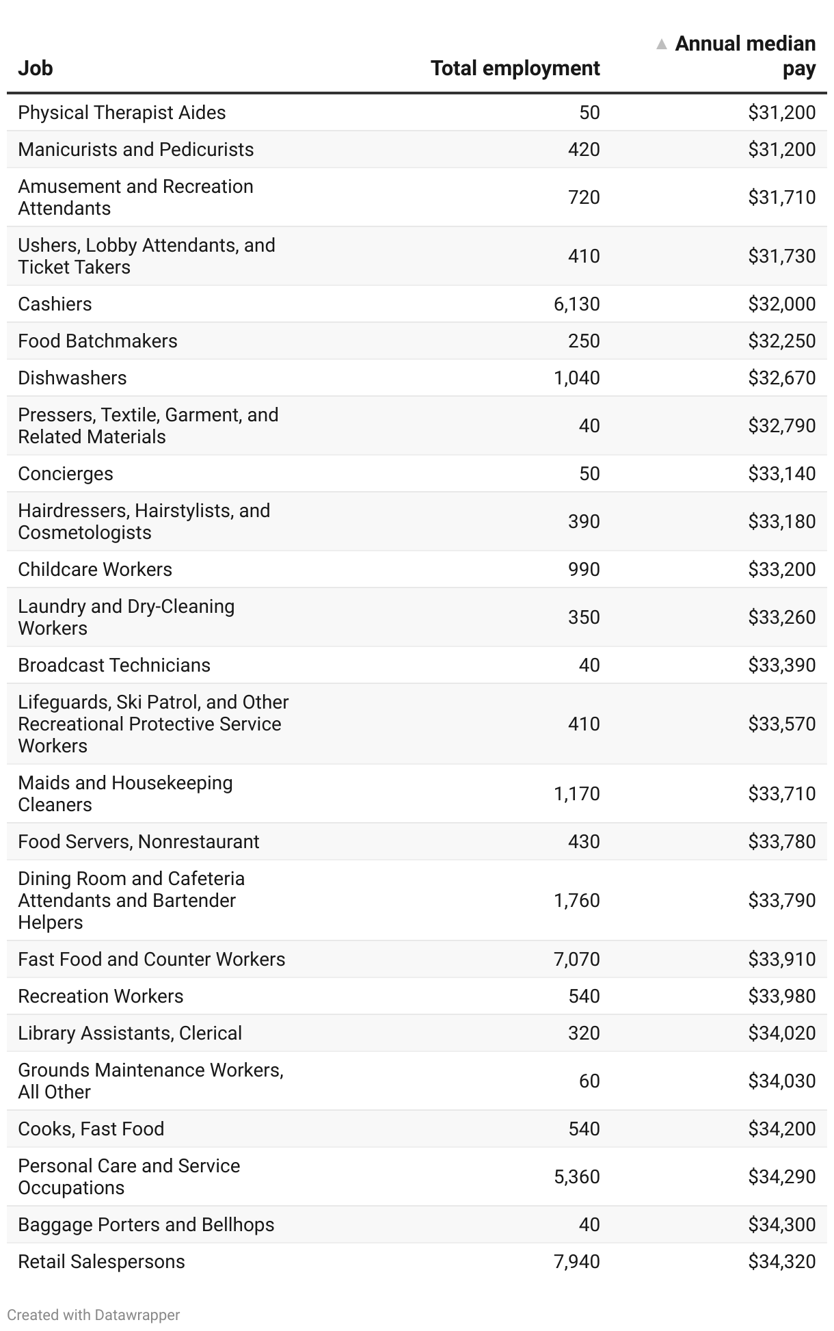Select the Childcare Workers row
The width and height of the screenshot is (834, 1331).
click(417, 569)
